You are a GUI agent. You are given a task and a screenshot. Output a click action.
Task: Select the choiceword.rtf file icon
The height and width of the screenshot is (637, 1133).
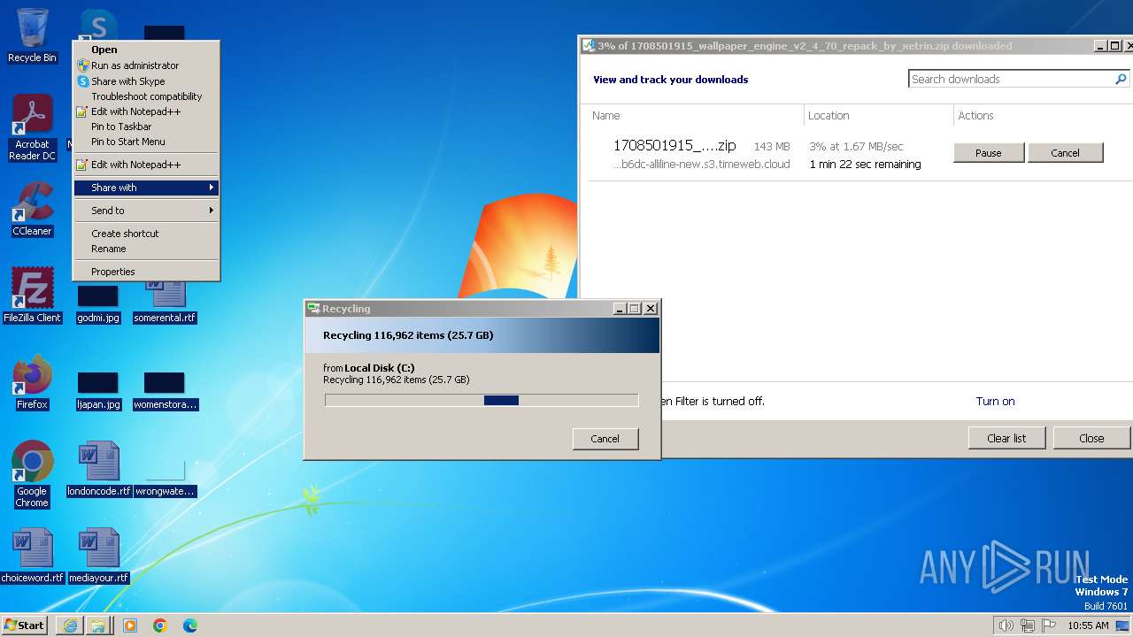pyautogui.click(x=32, y=556)
